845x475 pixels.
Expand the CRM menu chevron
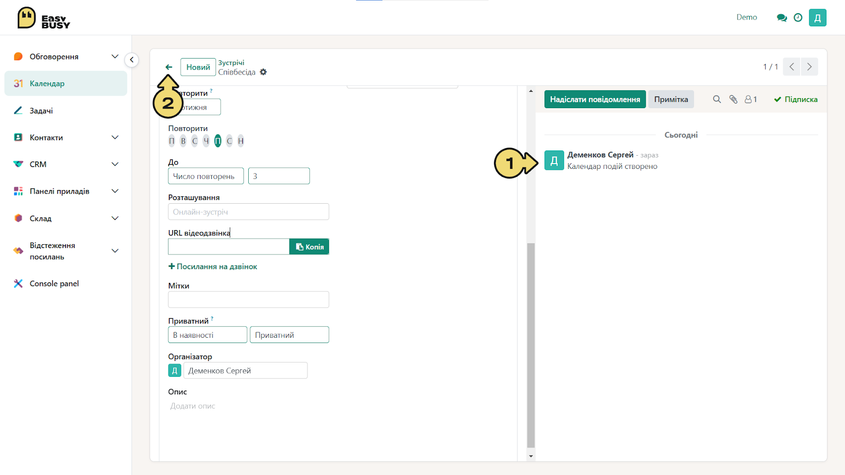click(x=115, y=164)
